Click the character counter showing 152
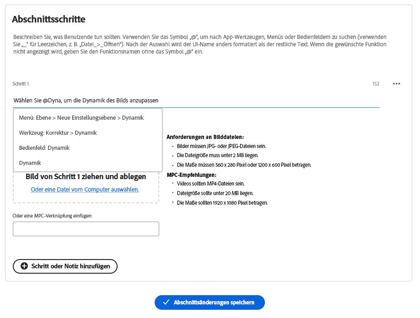The width and height of the screenshot is (420, 318). coord(376,84)
